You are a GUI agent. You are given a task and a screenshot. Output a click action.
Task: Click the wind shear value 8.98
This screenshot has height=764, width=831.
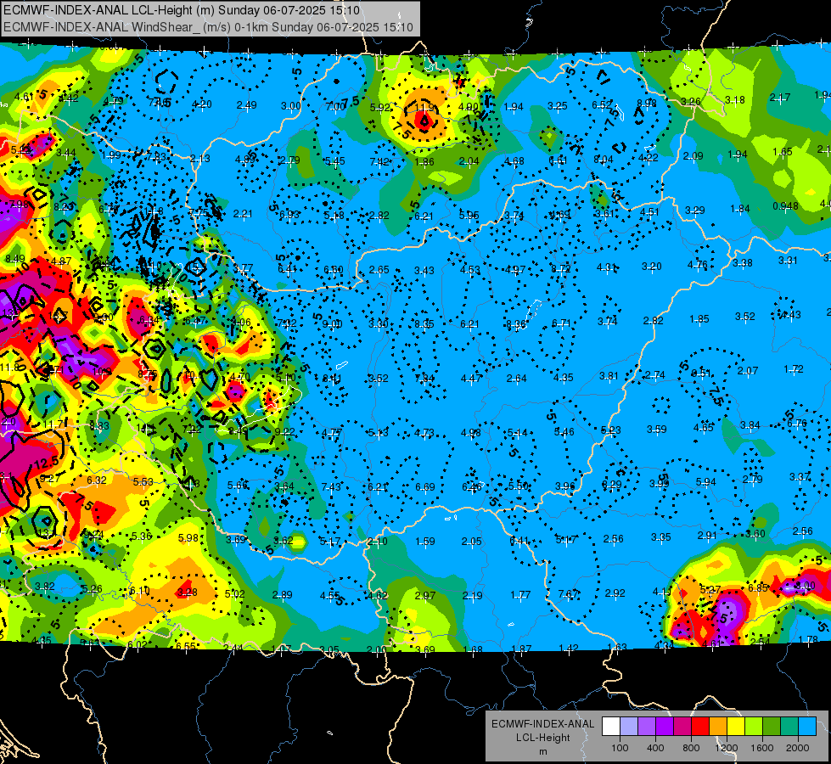coord(647,104)
